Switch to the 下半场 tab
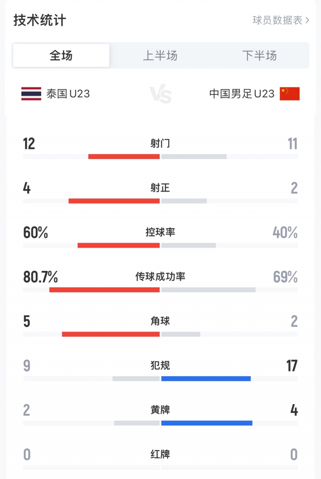The image size is (321, 479). pyautogui.click(x=259, y=56)
